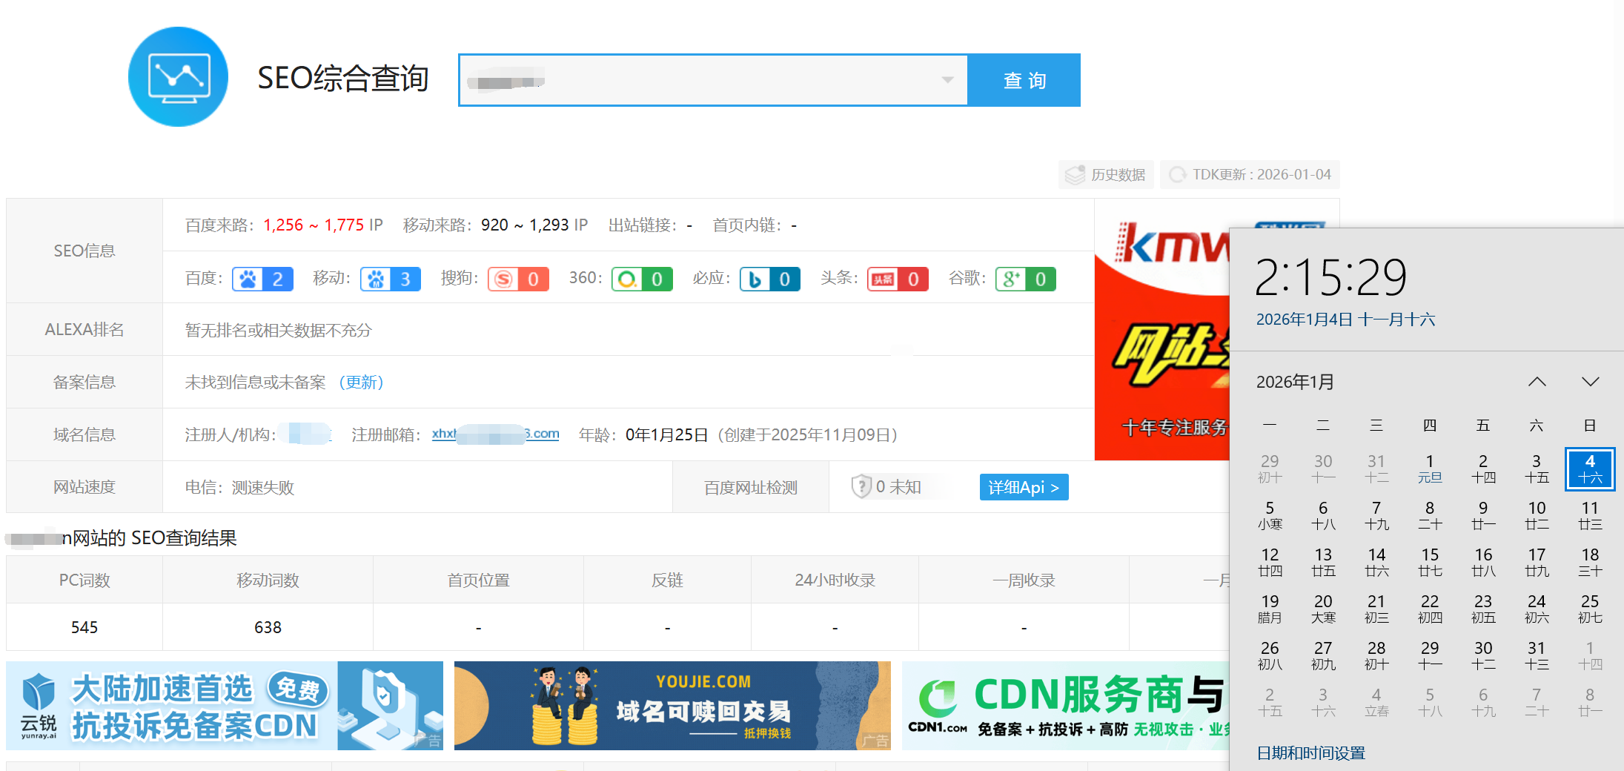This screenshot has width=1624, height=771.
Task: Click the Sogou search engine icon
Action: click(517, 279)
